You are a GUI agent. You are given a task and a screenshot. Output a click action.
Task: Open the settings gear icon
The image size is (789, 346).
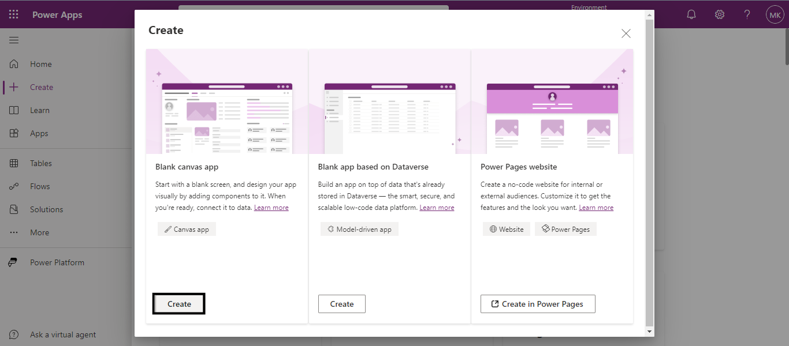tap(720, 14)
